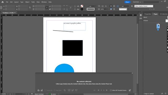Select the no text wrap icon

[111, 6]
